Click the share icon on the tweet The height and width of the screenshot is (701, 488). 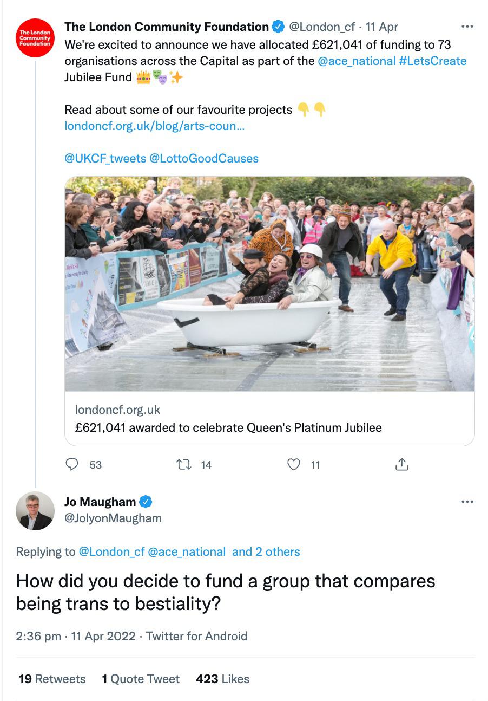(401, 464)
